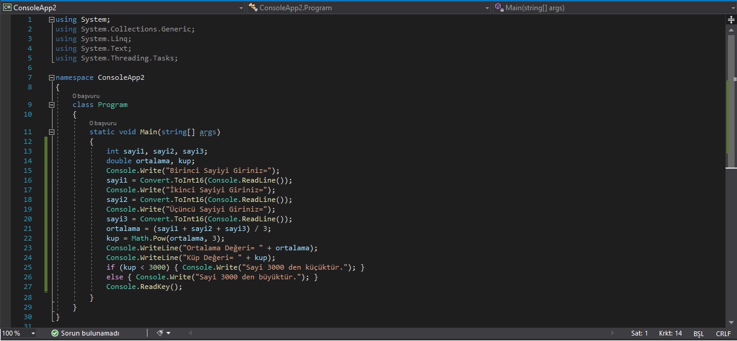The image size is (737, 341).
Task: Click the string "İkinci Sayiyi Giriniz="
Action: tap(218, 190)
